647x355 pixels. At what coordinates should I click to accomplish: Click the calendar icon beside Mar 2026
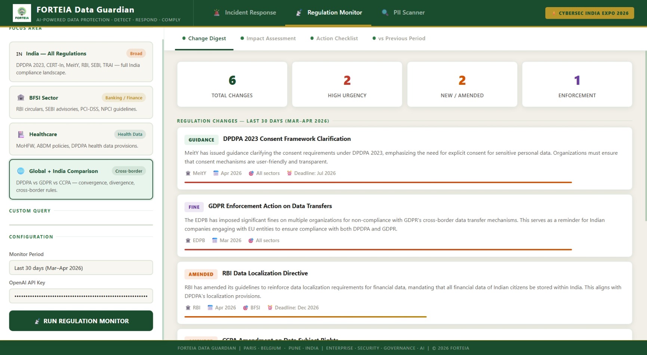[x=215, y=241]
